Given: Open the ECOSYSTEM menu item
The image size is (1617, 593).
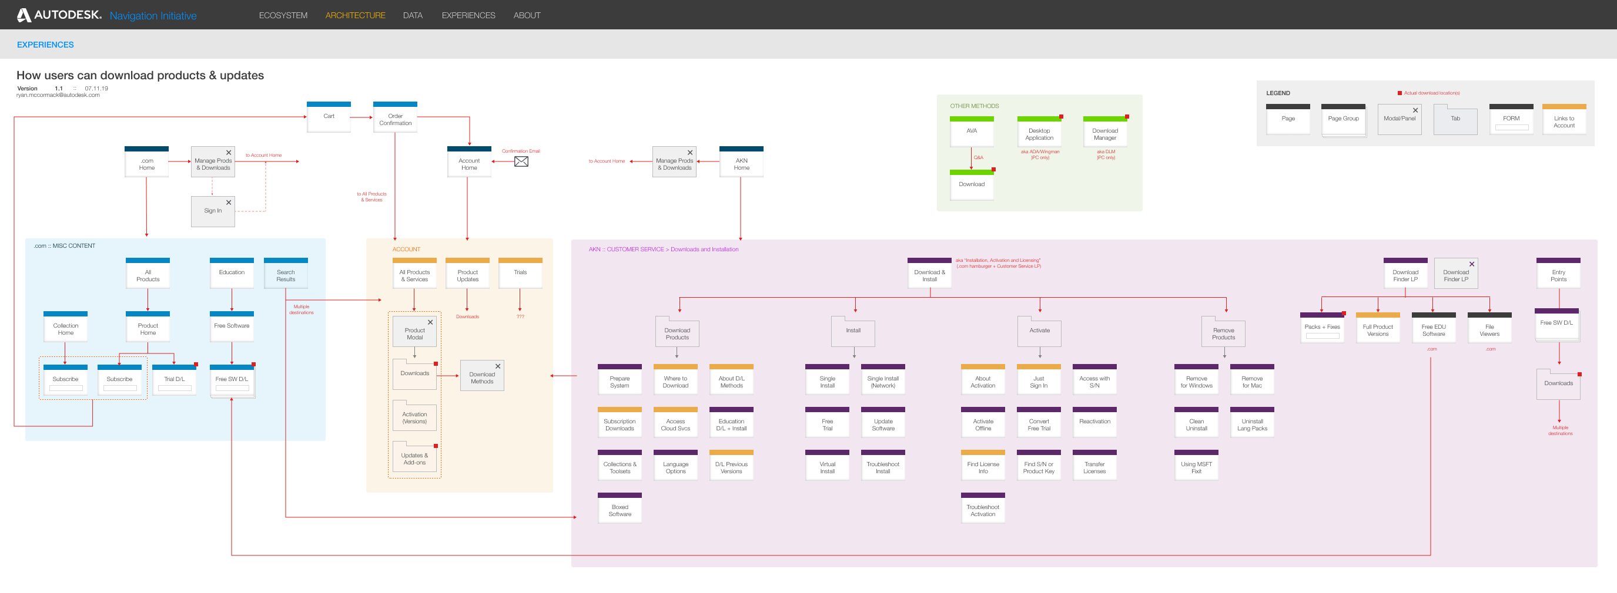Looking at the screenshot, I should click(x=283, y=15).
